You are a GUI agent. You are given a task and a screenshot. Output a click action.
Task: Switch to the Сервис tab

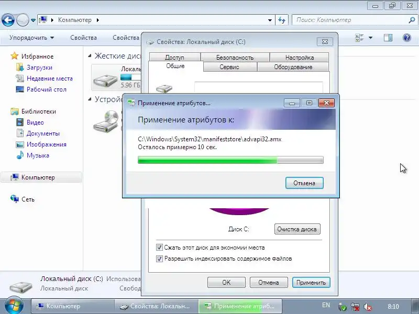[x=229, y=67]
